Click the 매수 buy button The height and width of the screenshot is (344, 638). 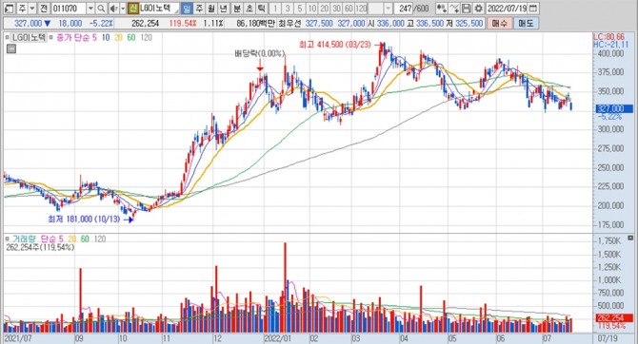coord(500,23)
